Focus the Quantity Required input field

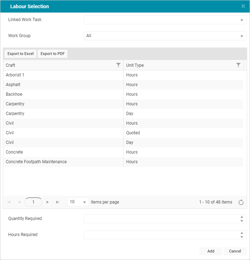pyautogui.click(x=162, y=219)
